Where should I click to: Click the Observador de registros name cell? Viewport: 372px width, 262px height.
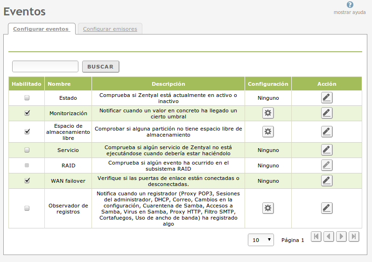click(68, 208)
